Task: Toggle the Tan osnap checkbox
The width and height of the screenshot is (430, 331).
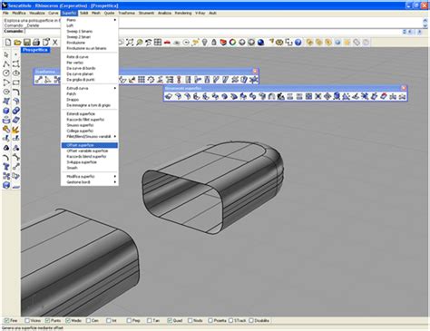Action: [150, 320]
